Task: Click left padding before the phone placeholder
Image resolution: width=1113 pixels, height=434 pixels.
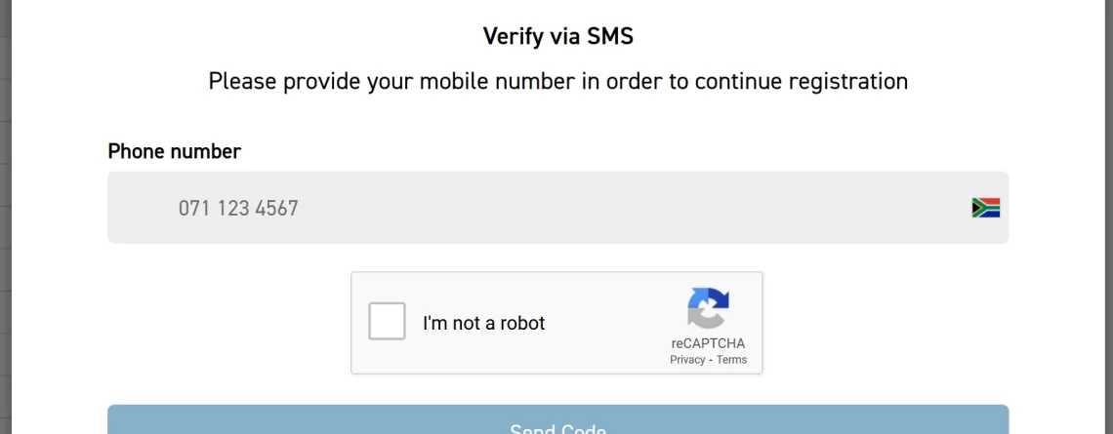Action: [x=142, y=207]
